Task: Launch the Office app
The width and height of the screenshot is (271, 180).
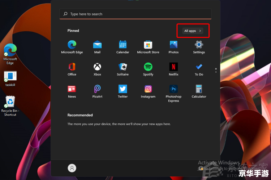Action: 72,69
